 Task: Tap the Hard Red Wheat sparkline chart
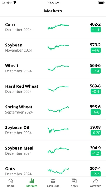(58, 89)
